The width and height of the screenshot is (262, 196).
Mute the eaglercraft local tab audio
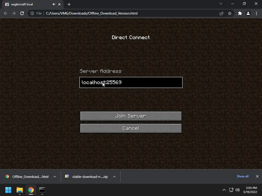[x=54, y=4]
